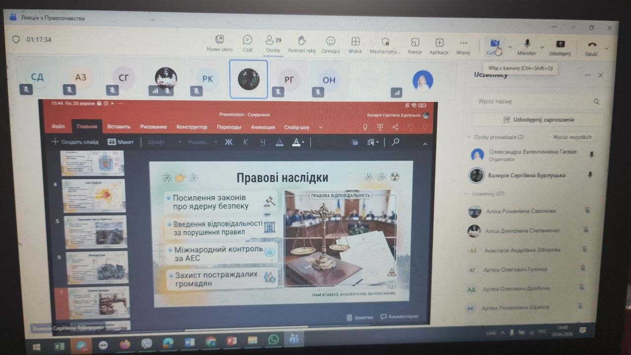631x355 pixels.
Task: Open the Размер font size dropdown
Action: point(202,142)
